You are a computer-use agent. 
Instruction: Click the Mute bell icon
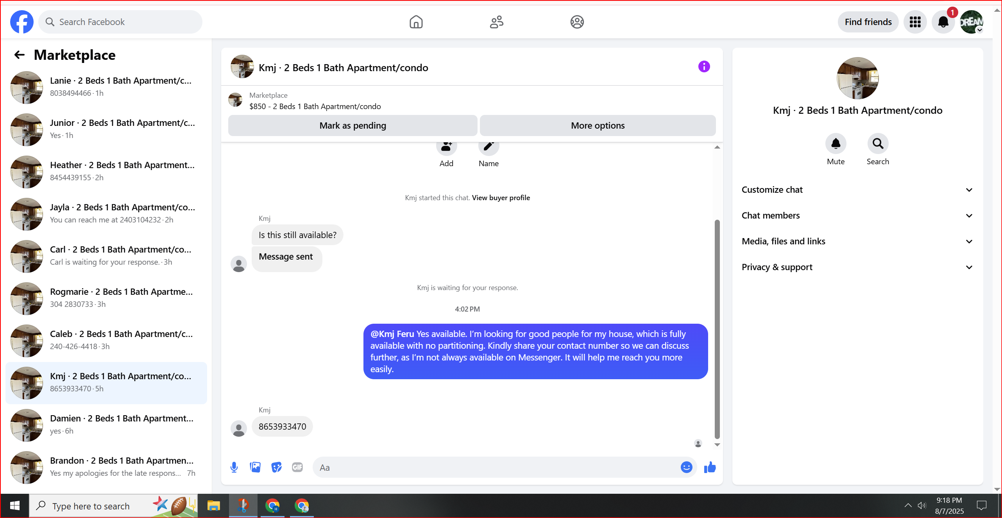click(836, 144)
